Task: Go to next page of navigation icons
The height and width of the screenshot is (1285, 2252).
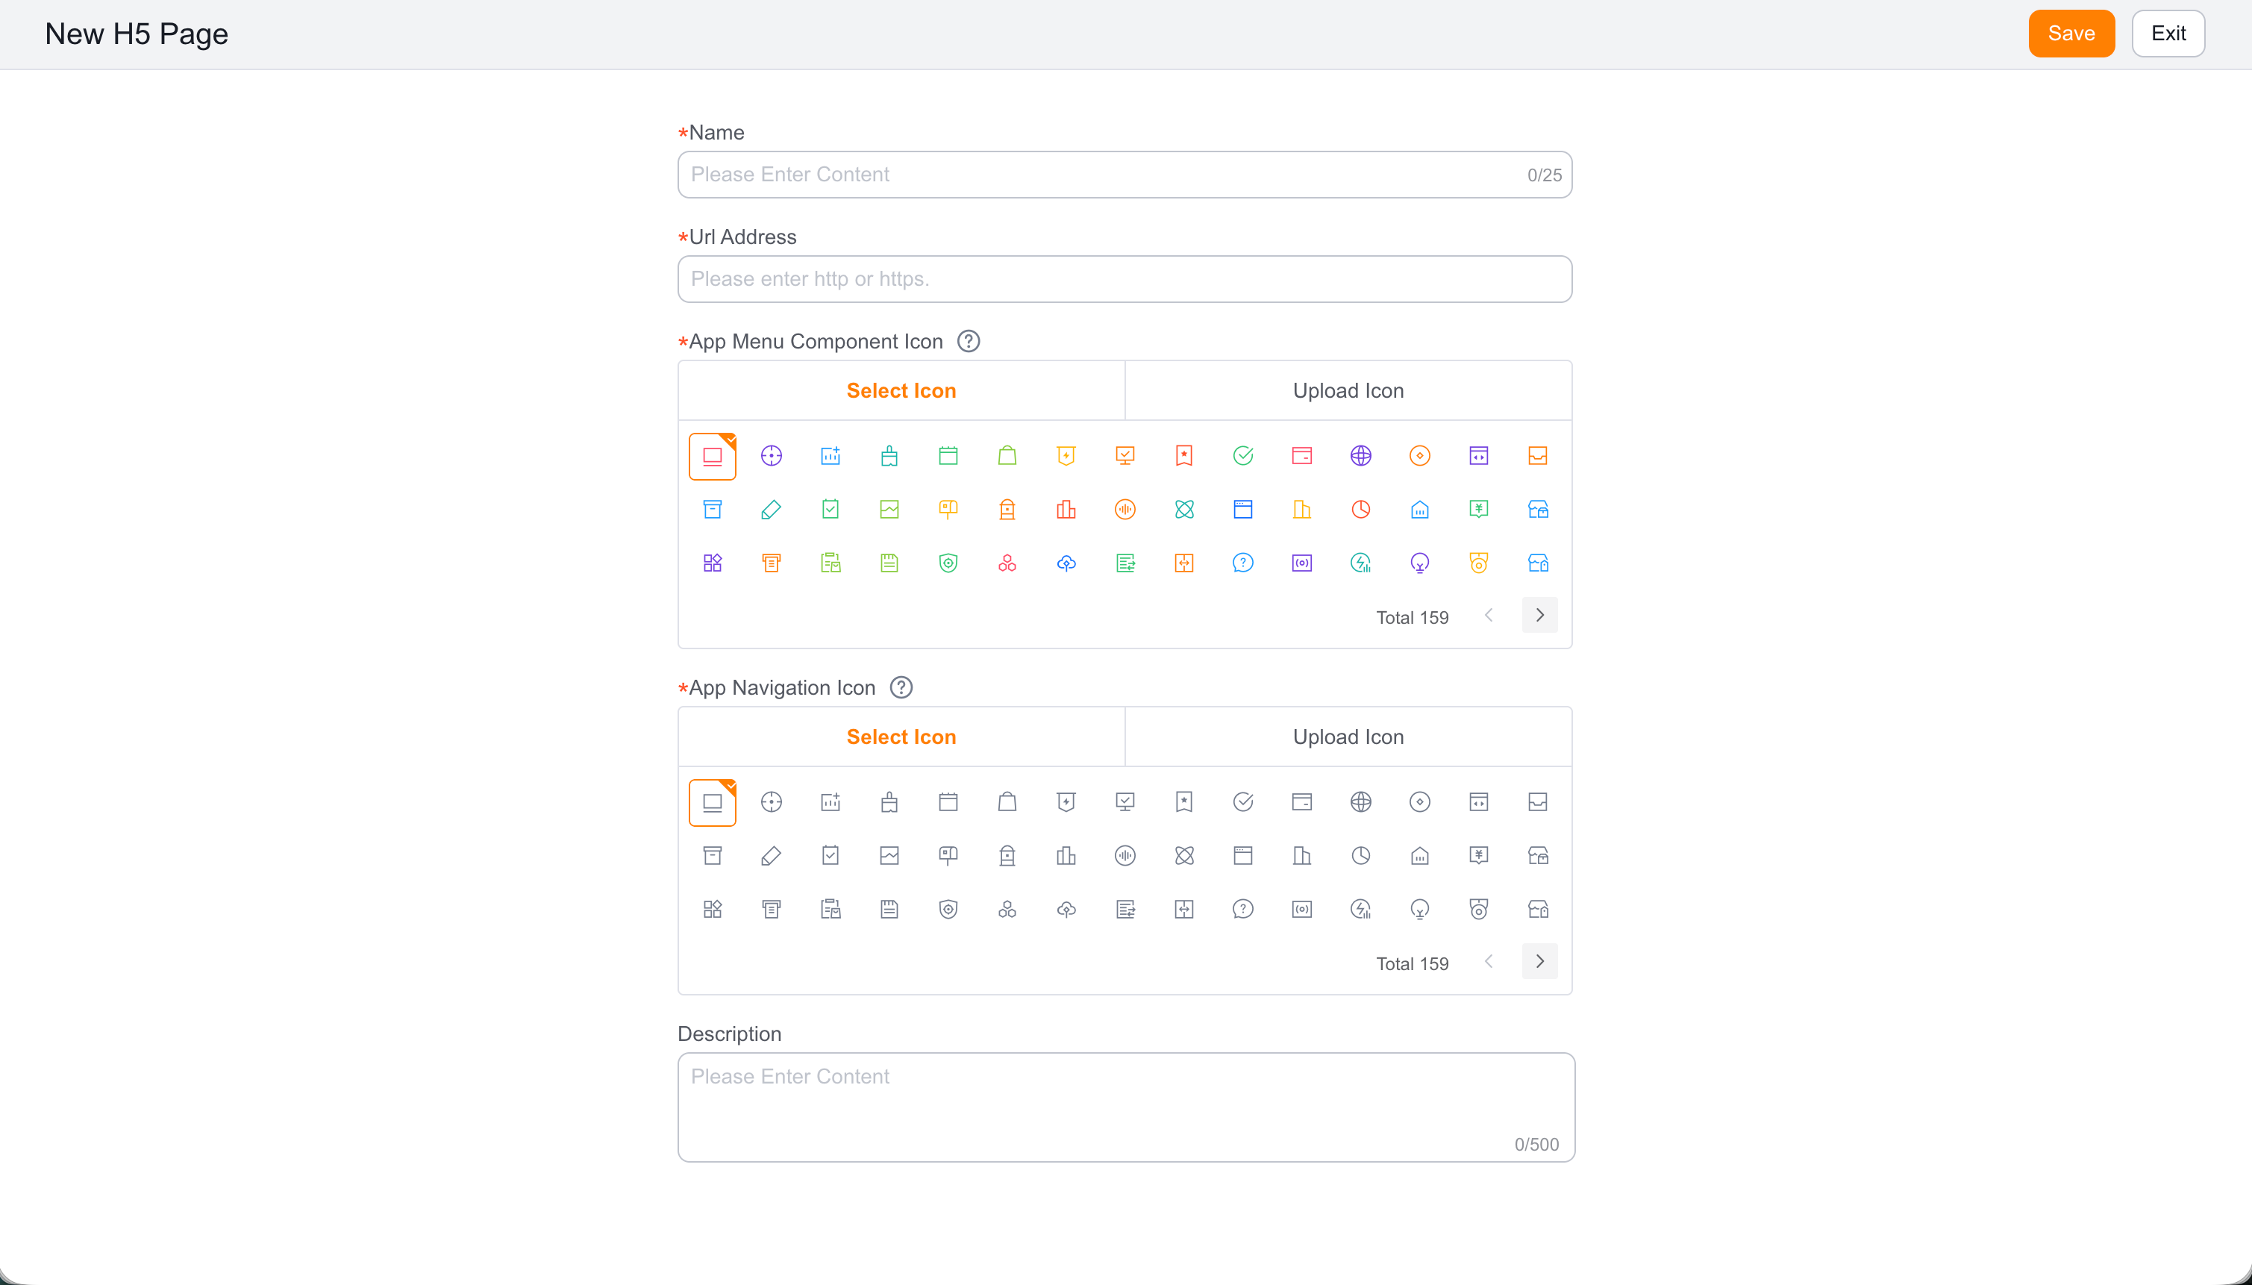Action: tap(1539, 961)
